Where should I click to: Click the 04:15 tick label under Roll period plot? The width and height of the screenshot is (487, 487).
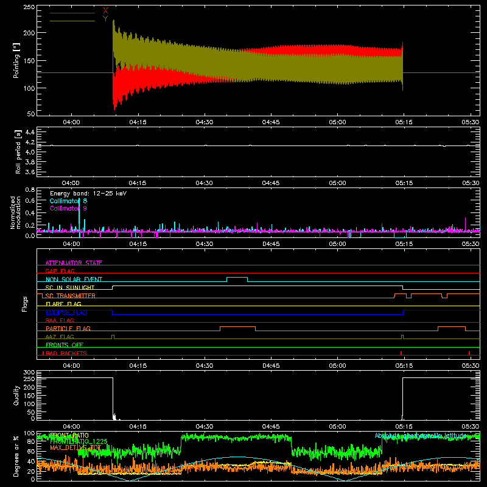(x=138, y=183)
